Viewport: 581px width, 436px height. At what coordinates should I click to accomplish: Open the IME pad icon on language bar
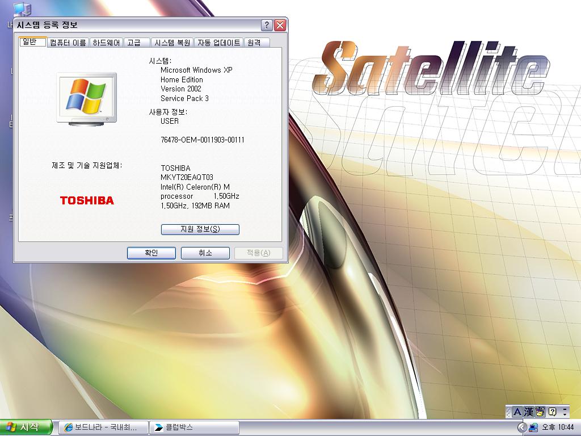(541, 412)
